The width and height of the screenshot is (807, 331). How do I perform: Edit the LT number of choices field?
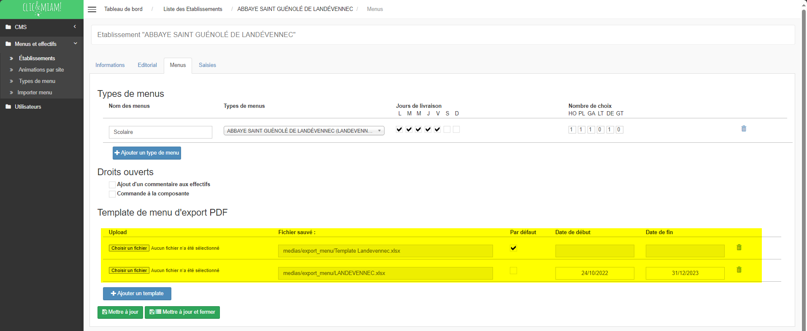(x=600, y=130)
